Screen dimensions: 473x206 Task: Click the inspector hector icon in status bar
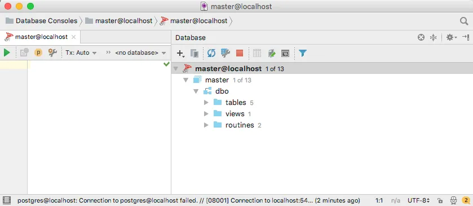tap(453, 200)
